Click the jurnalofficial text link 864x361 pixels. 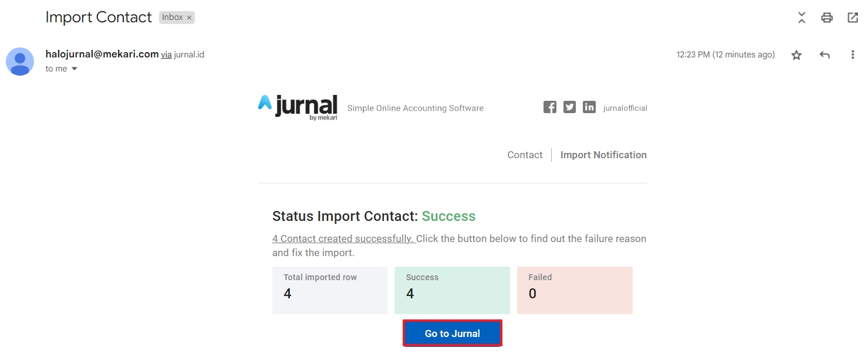coord(625,108)
